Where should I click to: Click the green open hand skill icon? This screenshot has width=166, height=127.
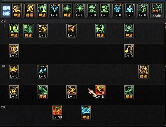142,10
